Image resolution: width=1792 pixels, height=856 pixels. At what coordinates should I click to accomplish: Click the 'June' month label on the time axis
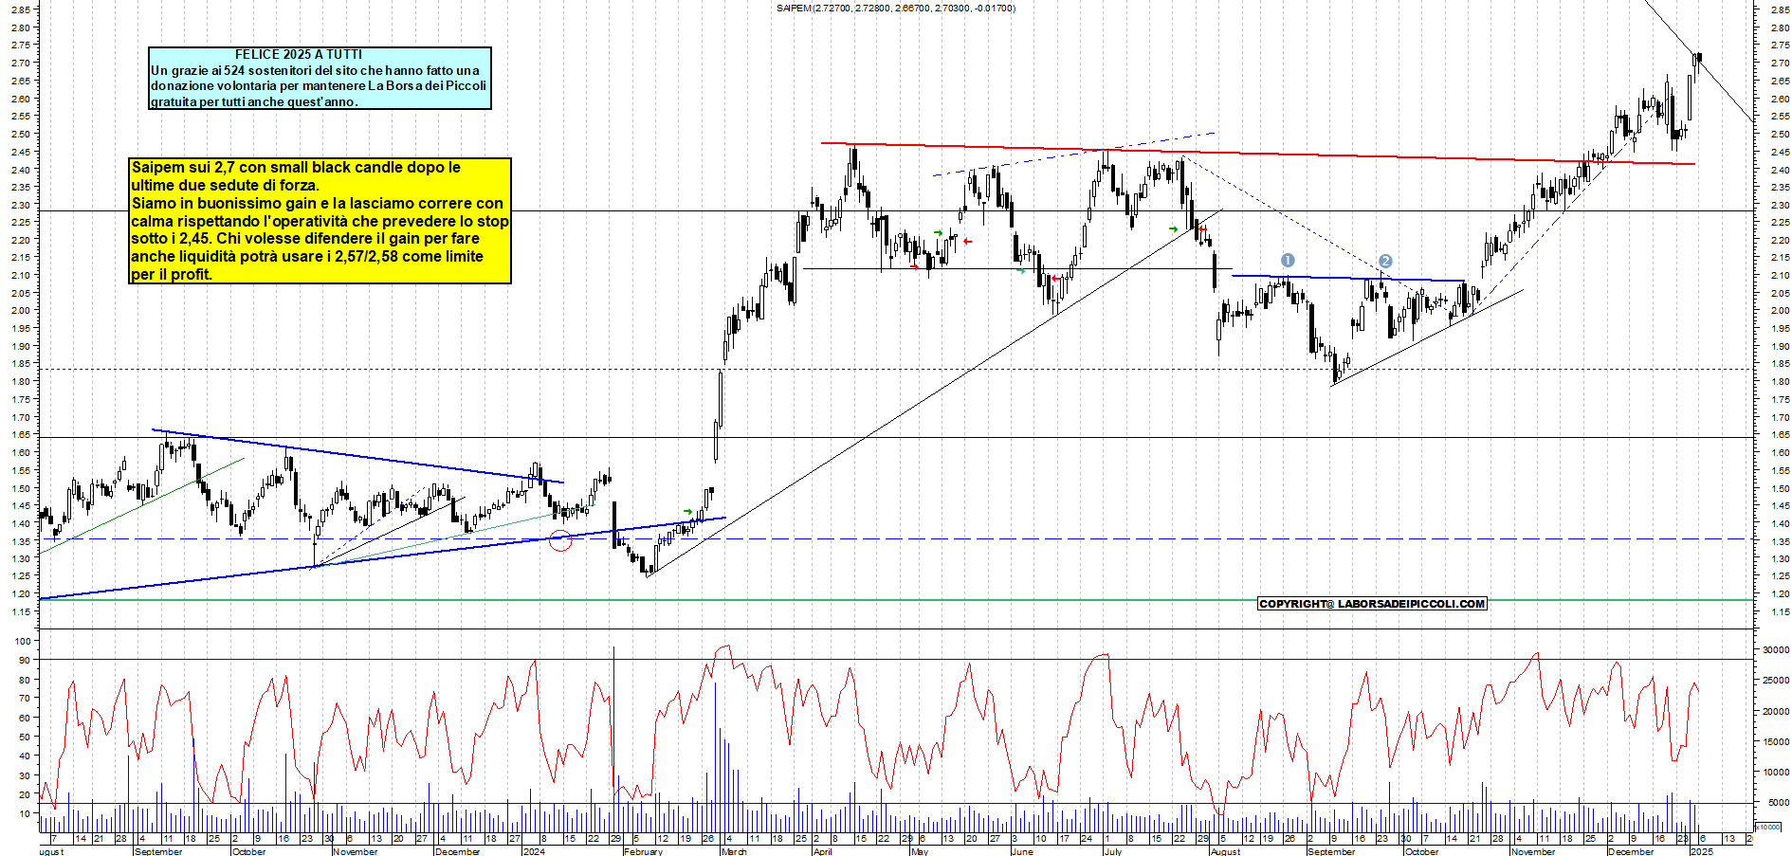tap(1022, 851)
